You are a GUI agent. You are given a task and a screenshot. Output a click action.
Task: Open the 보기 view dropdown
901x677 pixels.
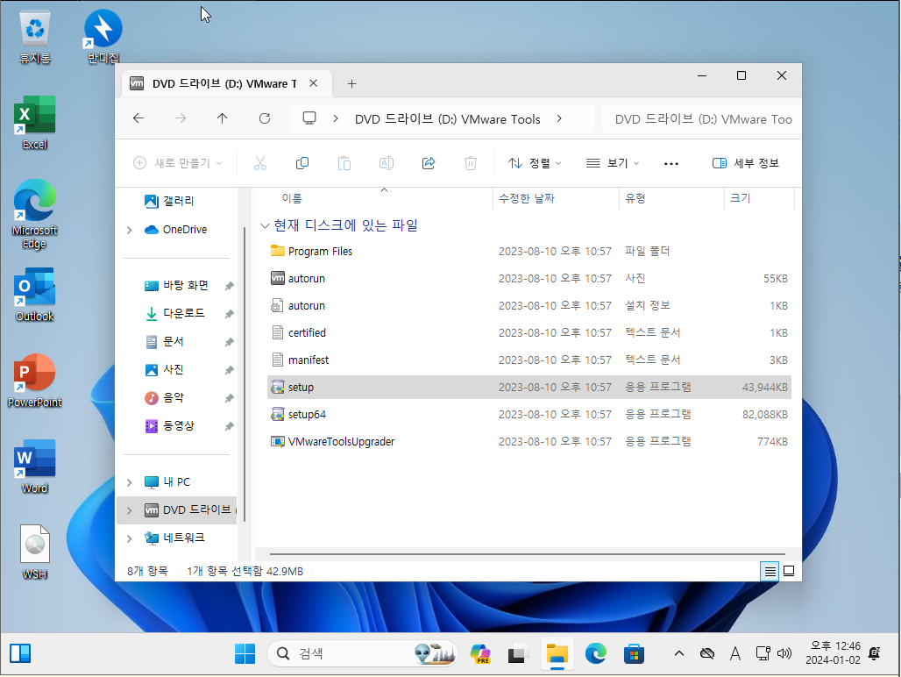[x=613, y=163]
